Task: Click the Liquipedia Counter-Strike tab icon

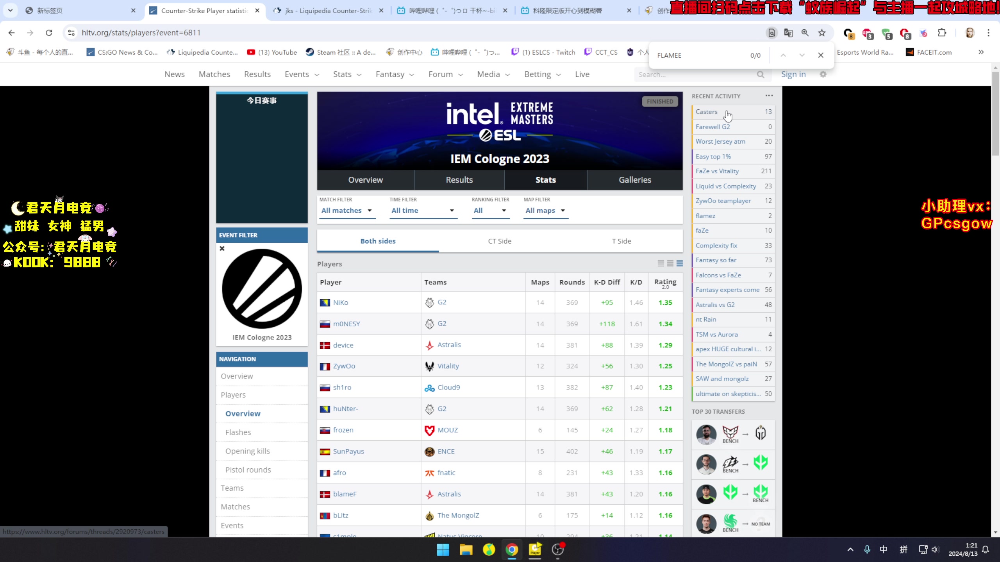Action: click(278, 10)
